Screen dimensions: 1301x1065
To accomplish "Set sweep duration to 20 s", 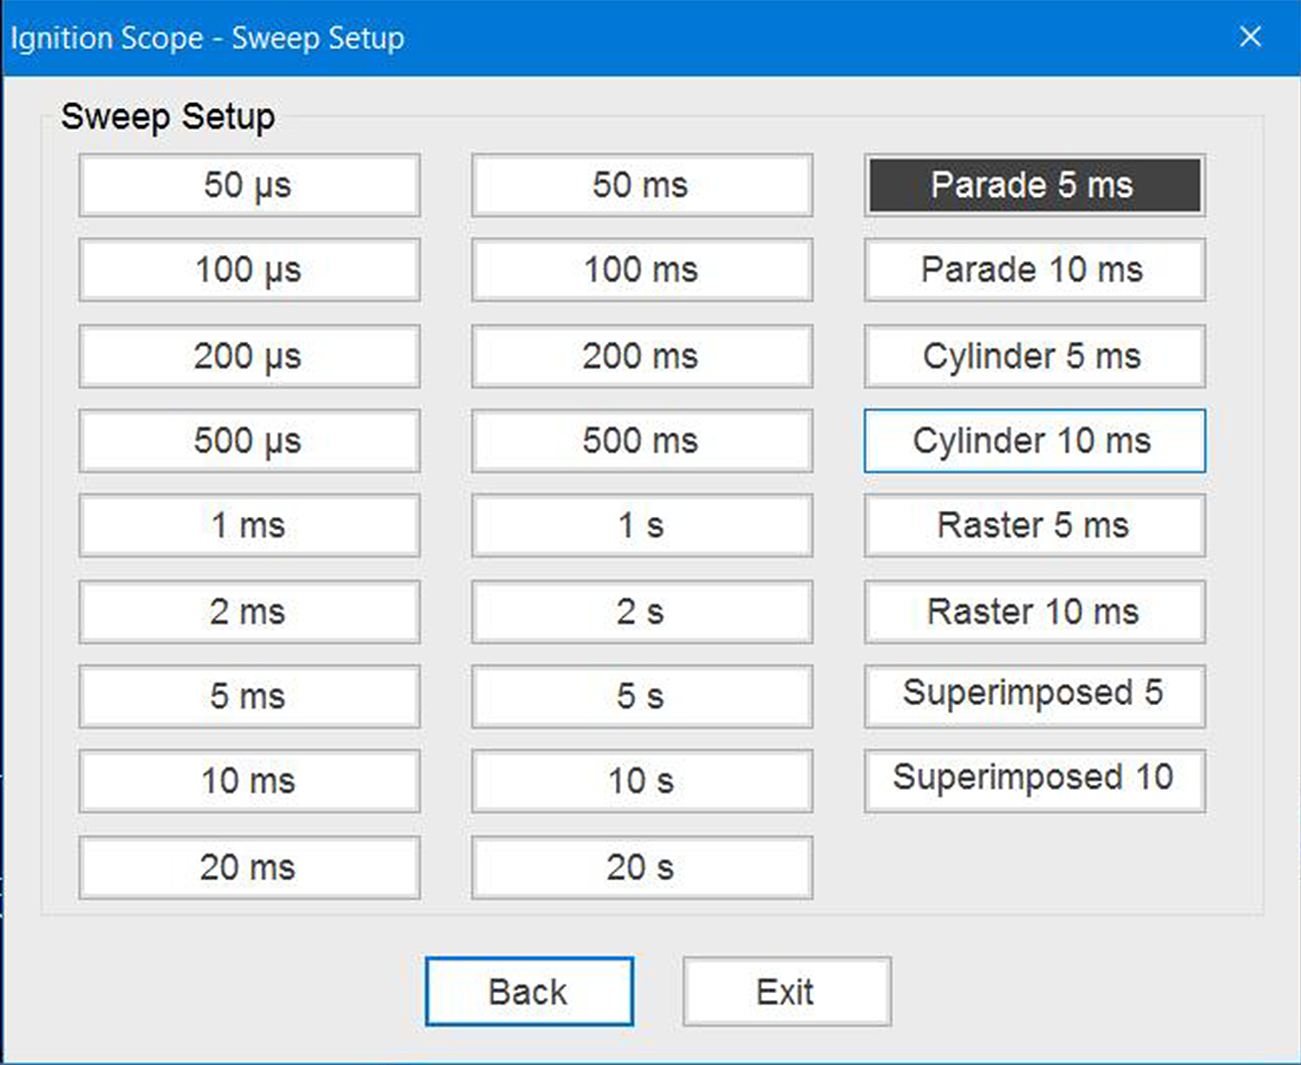I will pyautogui.click(x=641, y=866).
